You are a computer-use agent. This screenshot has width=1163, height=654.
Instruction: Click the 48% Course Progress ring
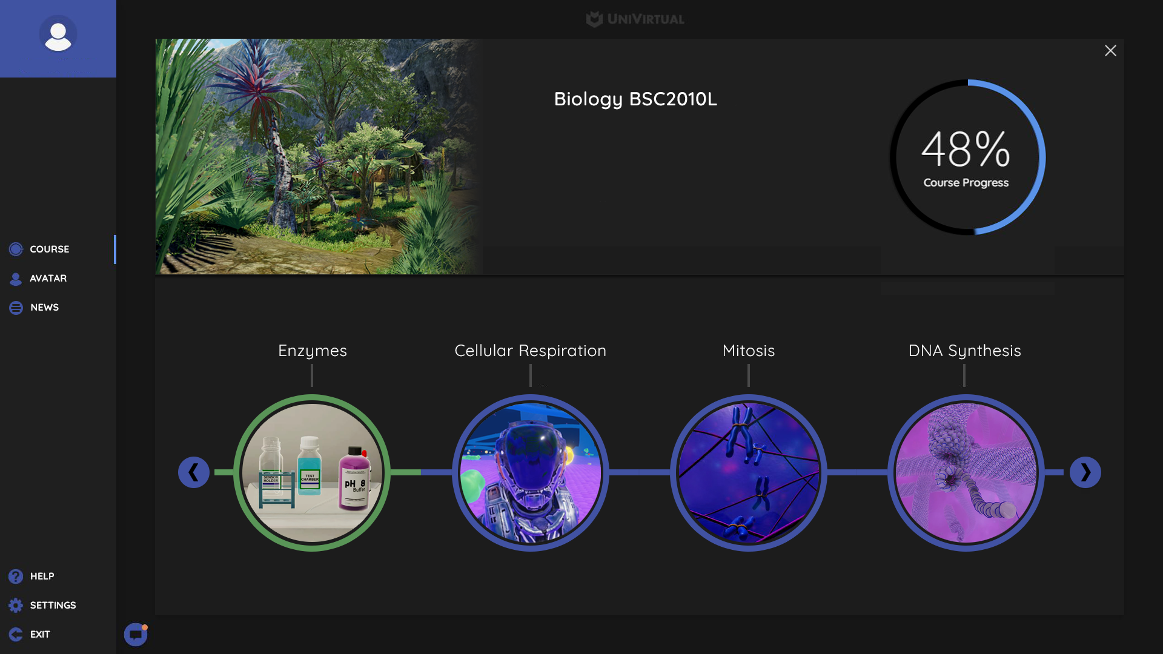[x=967, y=157]
